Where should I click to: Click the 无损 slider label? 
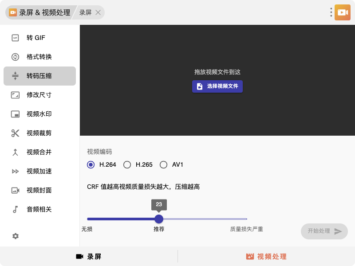[x=87, y=229]
